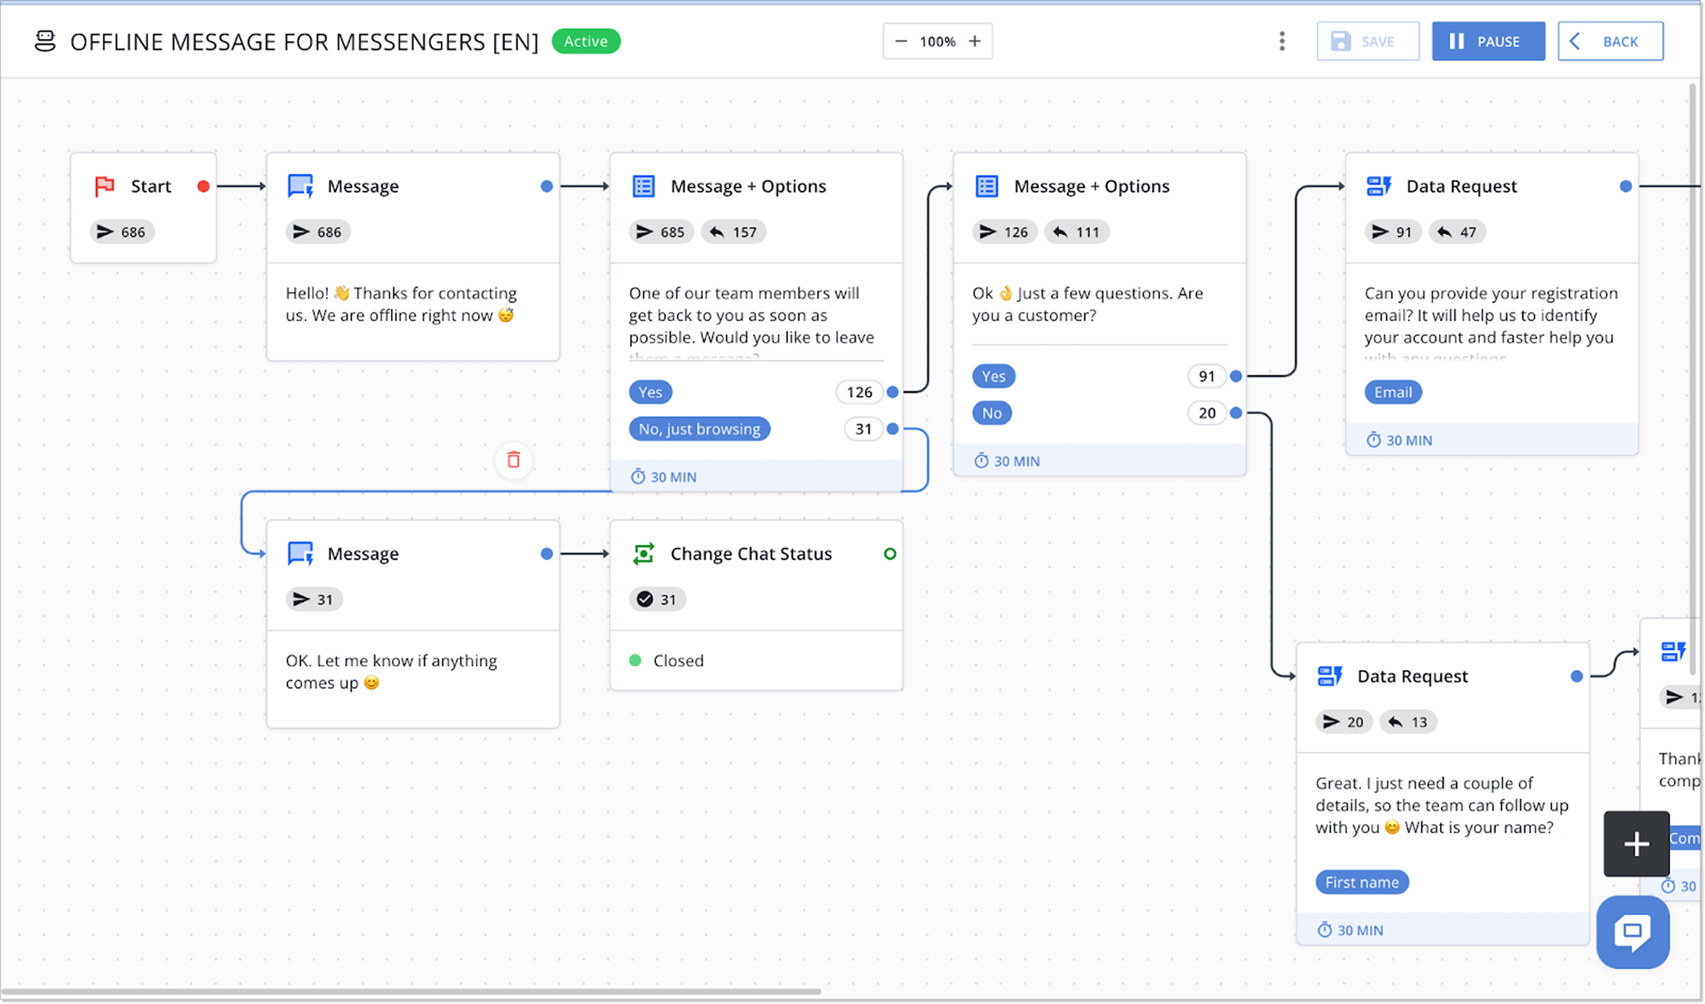Click the 685 sent counter badge
Viewport: 1705px width, 1004px height.
click(x=661, y=232)
